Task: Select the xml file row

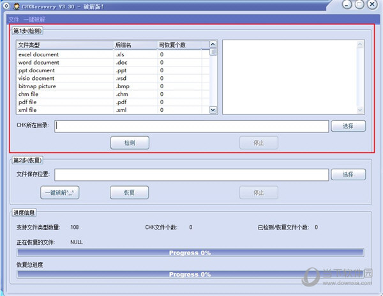Action: 113,110
